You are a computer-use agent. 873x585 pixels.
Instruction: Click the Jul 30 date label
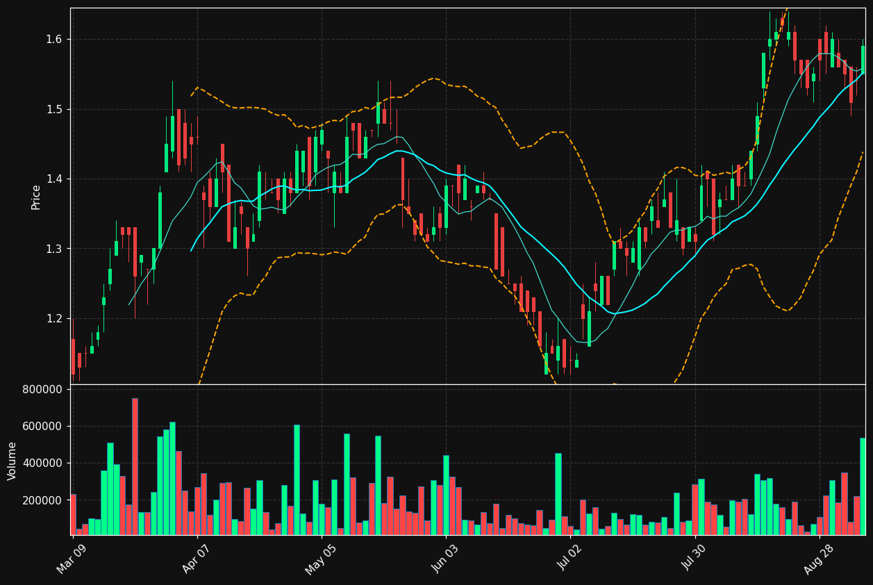[695, 559]
